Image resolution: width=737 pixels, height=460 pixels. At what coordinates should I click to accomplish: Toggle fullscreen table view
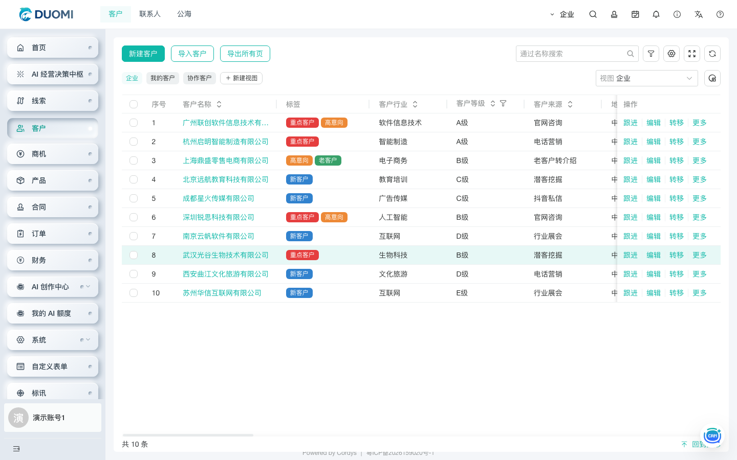tap(692, 54)
